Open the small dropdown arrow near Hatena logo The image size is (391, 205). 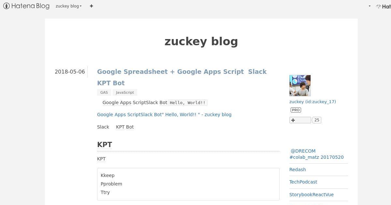[369, 6]
